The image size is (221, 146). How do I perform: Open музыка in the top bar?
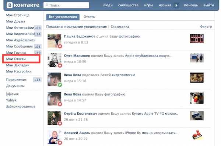point(165,5)
